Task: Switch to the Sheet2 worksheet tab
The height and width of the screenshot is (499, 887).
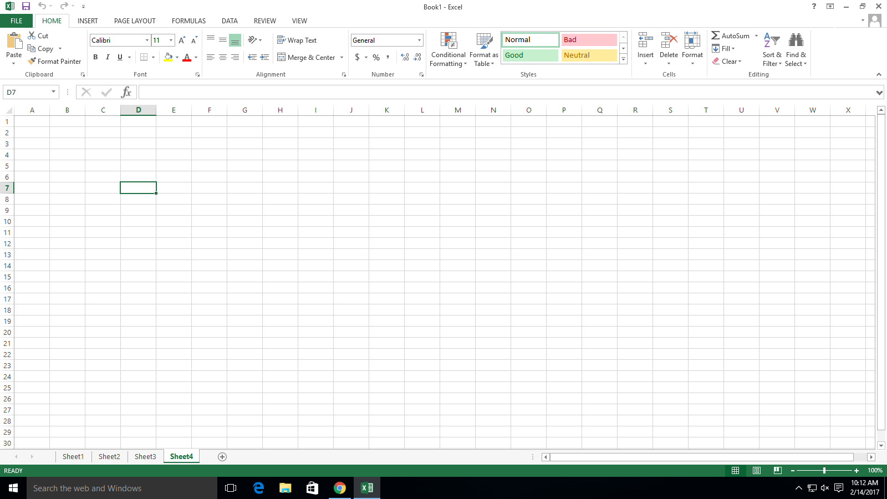Action: 109,457
